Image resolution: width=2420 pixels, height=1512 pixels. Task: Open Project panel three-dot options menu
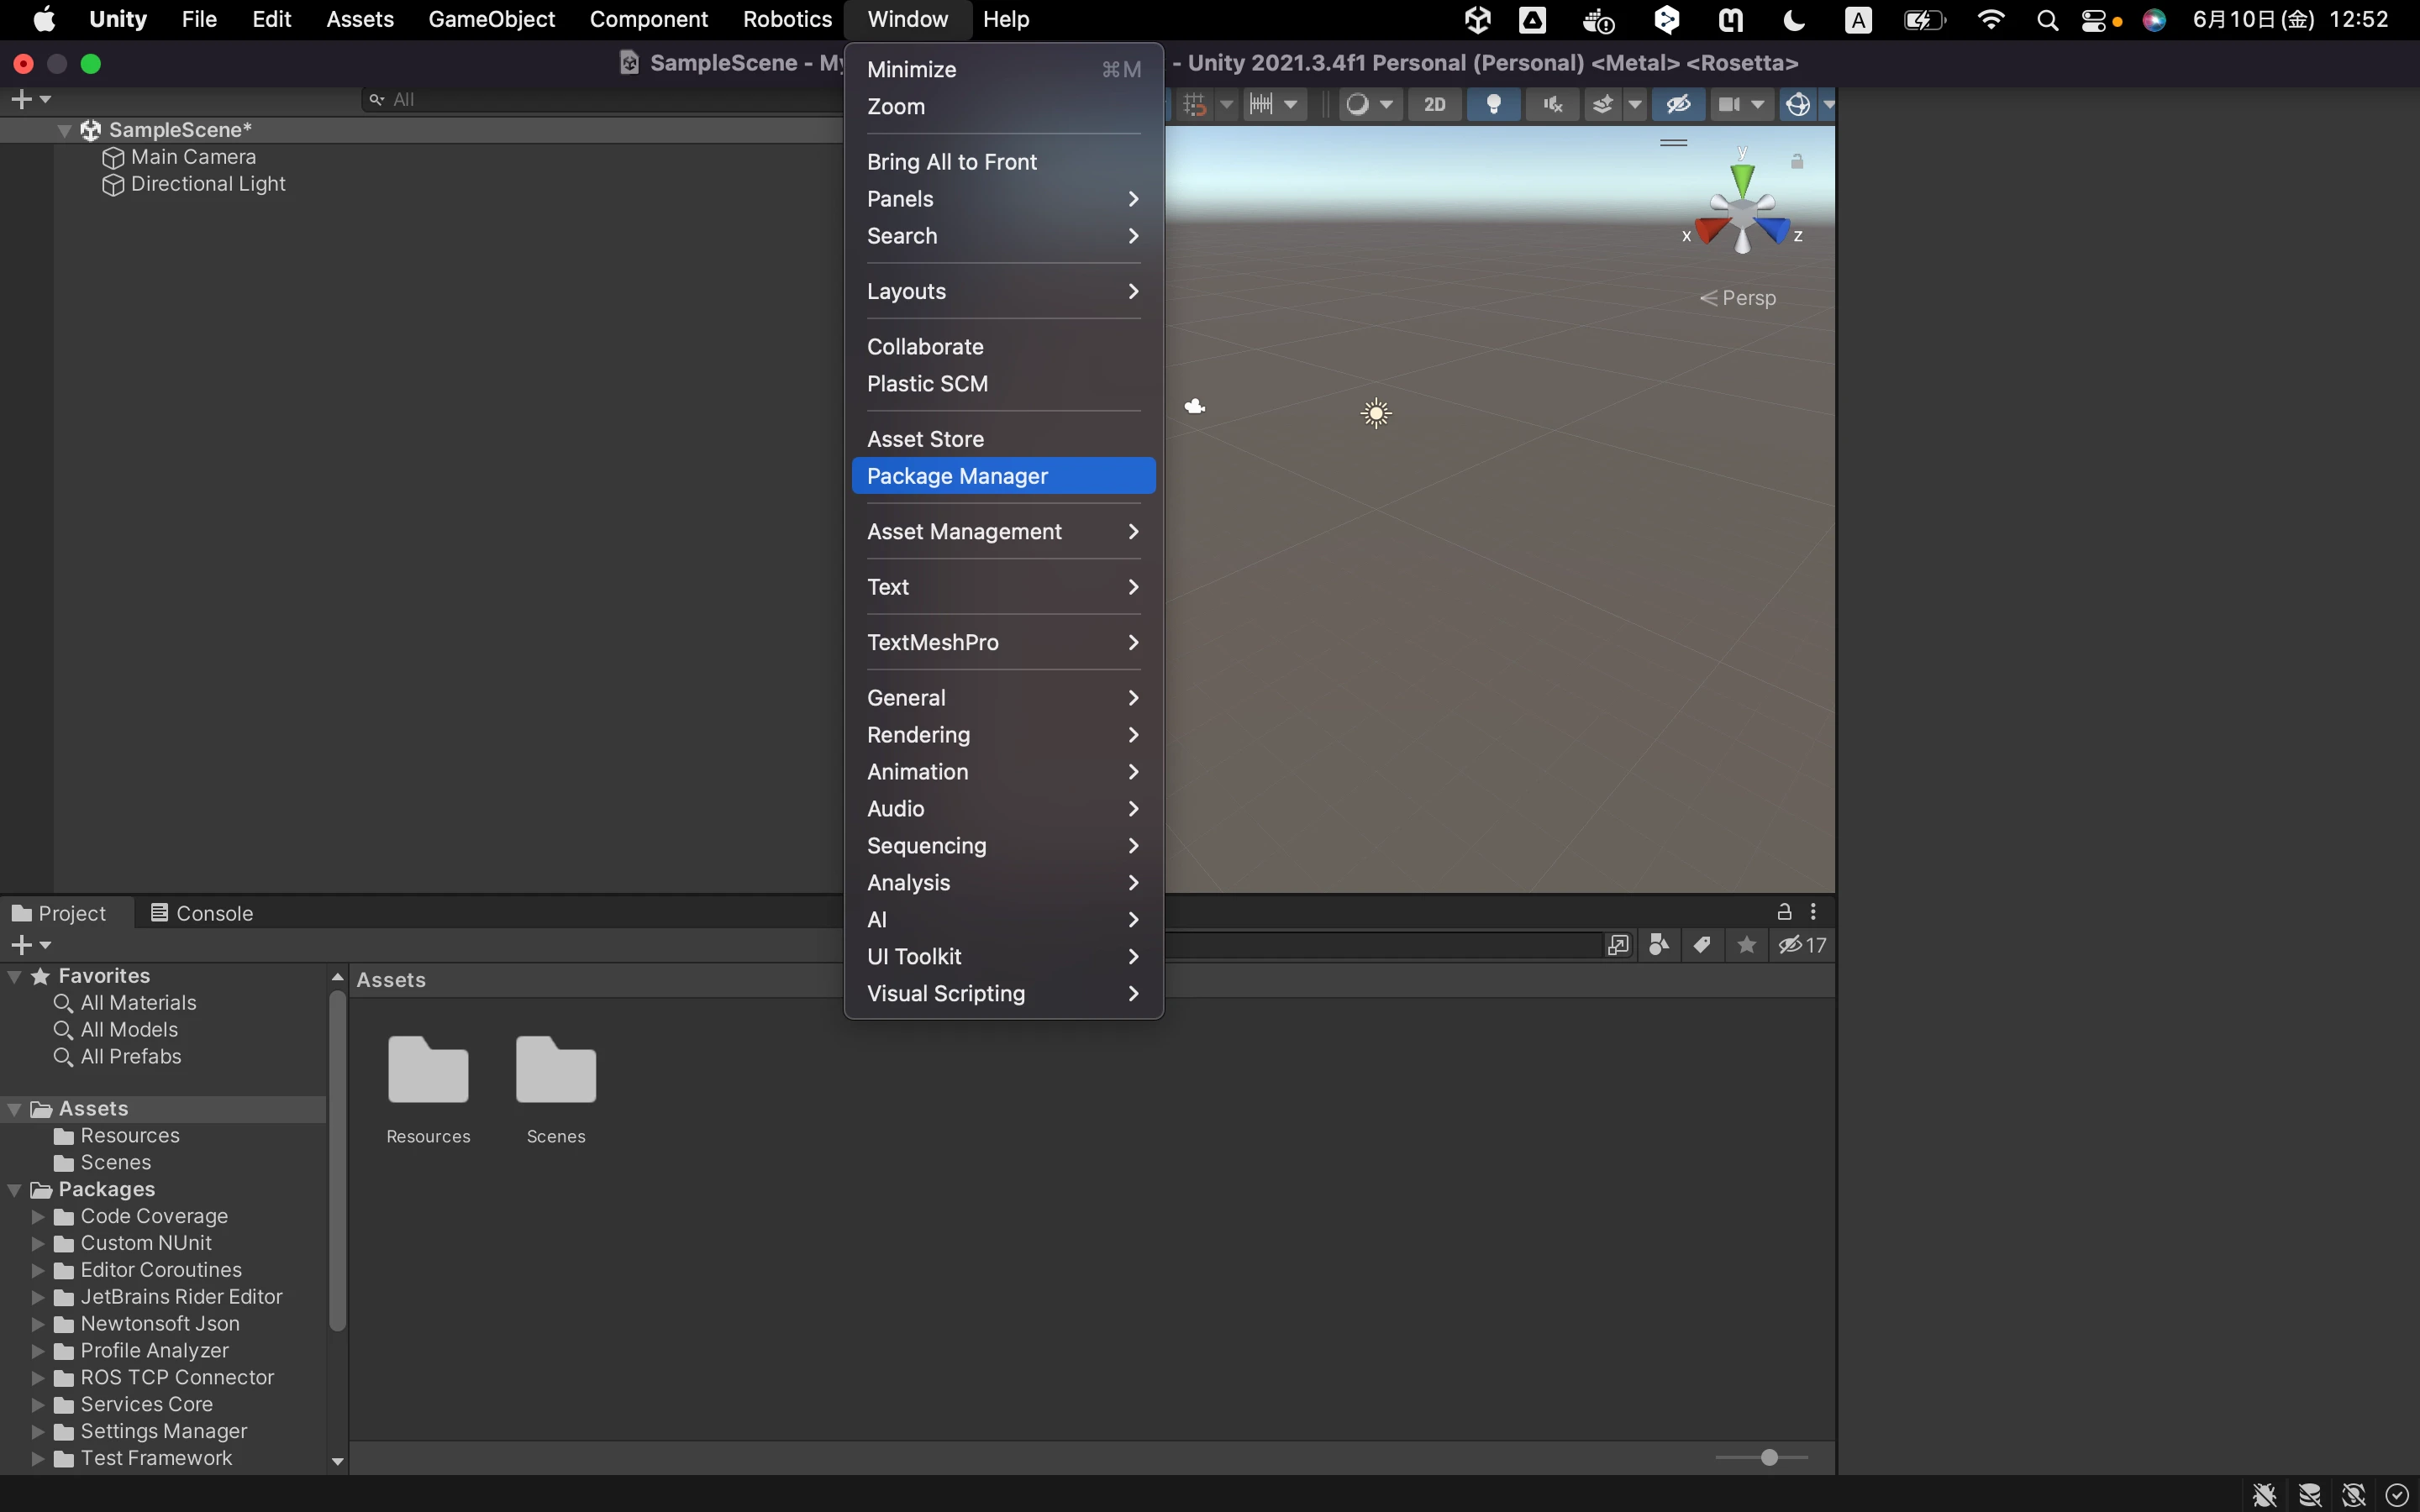(x=1813, y=912)
